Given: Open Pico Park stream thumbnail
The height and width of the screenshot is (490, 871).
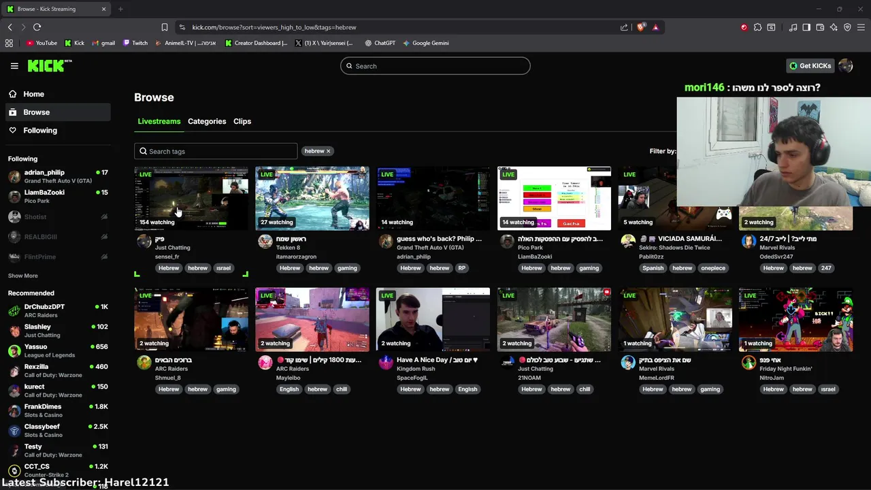Looking at the screenshot, I should [554, 198].
